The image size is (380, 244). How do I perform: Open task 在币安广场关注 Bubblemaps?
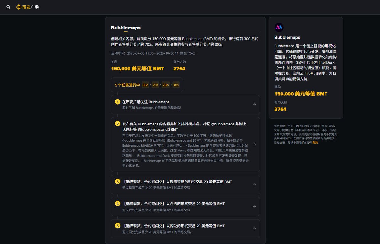click(x=186, y=105)
